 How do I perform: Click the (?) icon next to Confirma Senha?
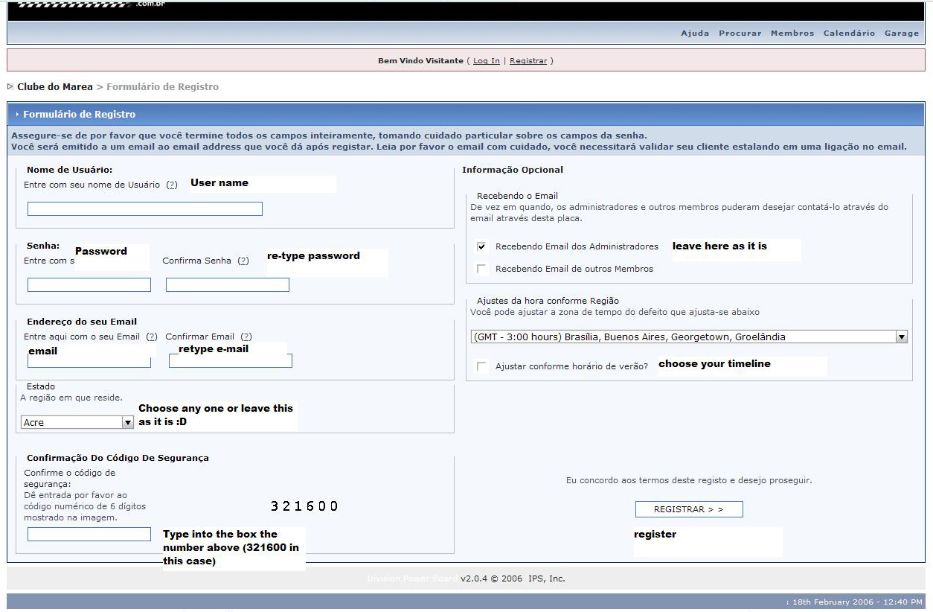click(x=243, y=261)
